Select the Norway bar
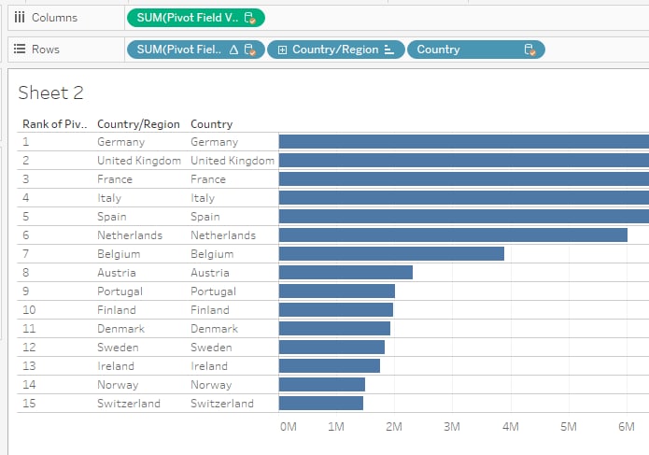This screenshot has height=455, width=649. (x=322, y=384)
